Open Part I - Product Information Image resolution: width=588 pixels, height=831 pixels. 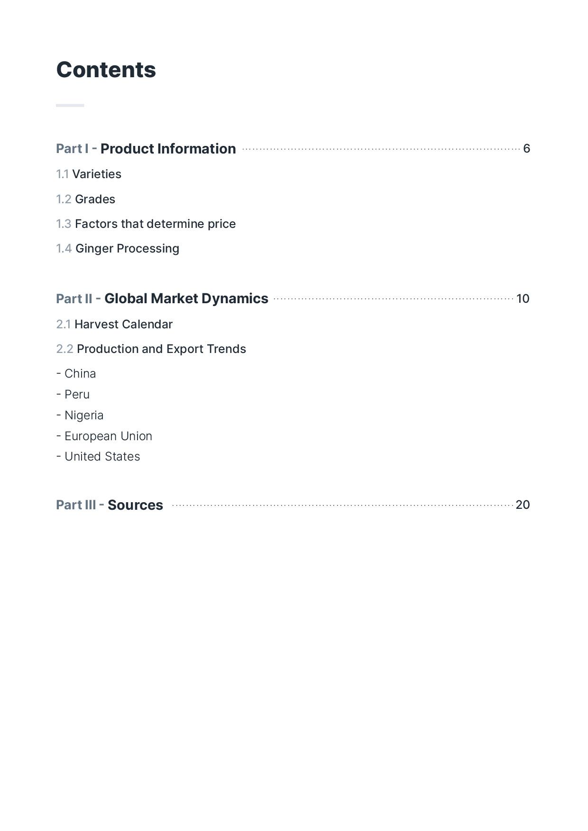[x=146, y=149]
